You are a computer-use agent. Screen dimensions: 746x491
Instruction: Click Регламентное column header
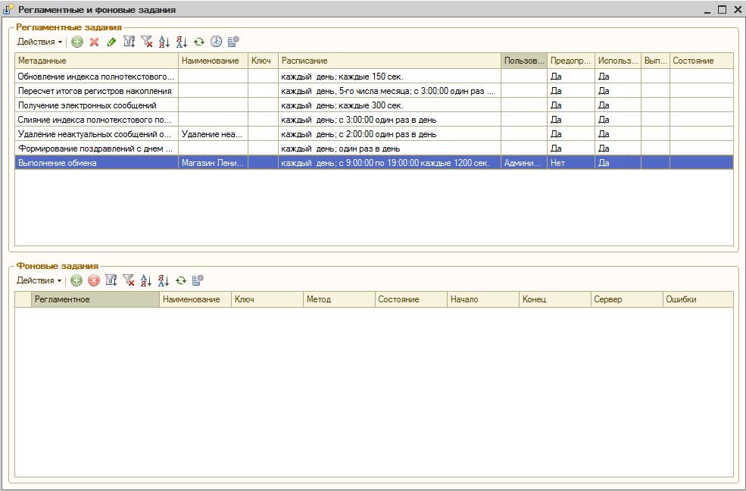coord(95,300)
